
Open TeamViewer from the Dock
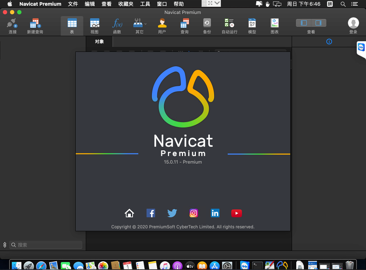click(x=245, y=265)
